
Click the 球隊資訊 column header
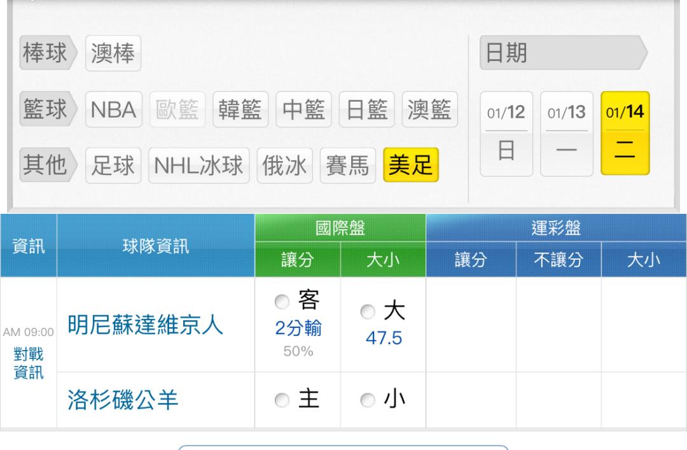tap(156, 246)
